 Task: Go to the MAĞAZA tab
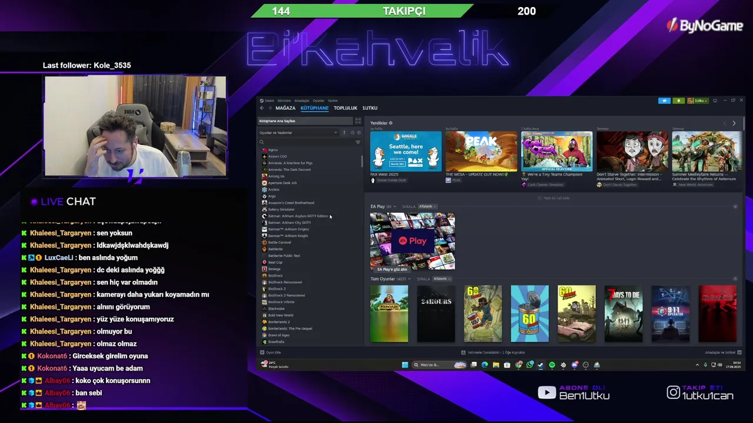[285, 108]
